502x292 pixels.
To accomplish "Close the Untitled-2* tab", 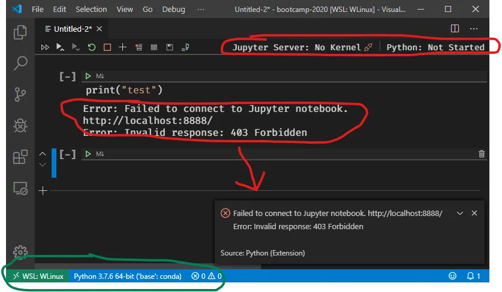I will click(99, 29).
